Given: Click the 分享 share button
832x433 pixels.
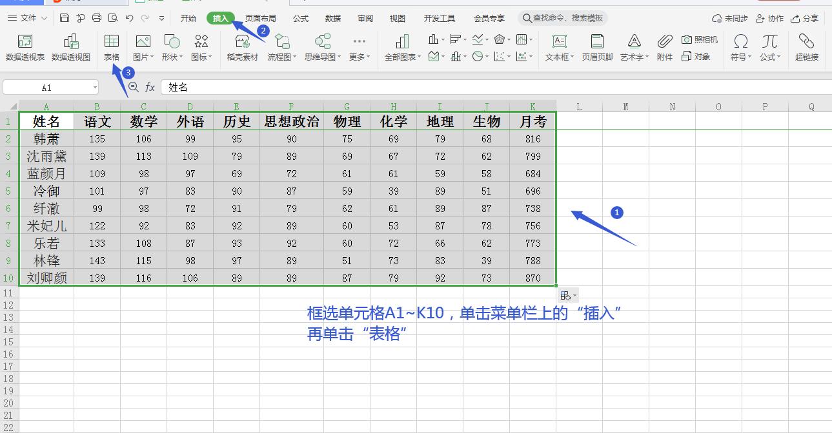Looking at the screenshot, I should tap(804, 18).
